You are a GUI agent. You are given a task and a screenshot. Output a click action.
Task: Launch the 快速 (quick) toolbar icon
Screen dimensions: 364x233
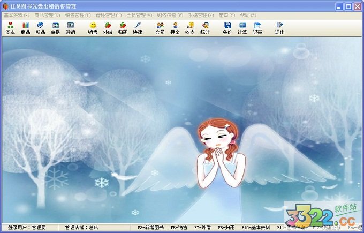click(138, 28)
